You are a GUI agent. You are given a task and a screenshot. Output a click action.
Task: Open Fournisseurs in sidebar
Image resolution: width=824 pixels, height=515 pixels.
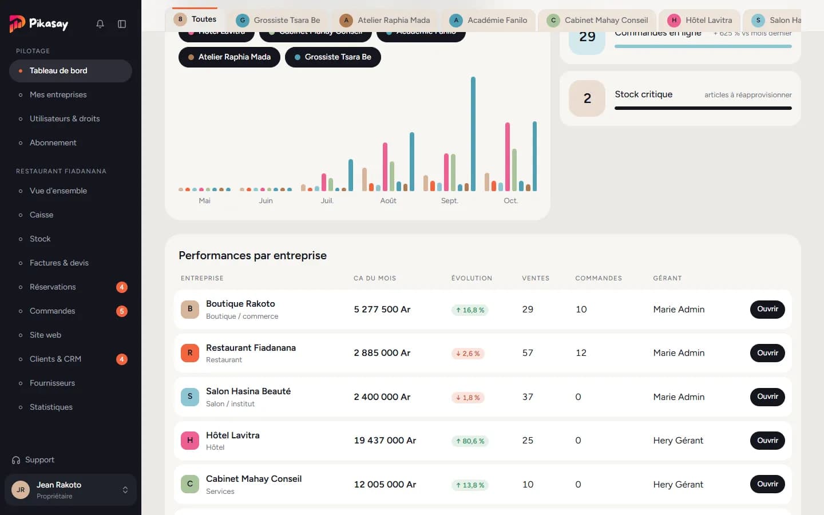pos(70,383)
